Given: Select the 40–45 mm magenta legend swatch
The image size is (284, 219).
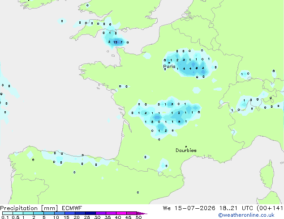Looking at the screenshot, I should pos(121,213).
